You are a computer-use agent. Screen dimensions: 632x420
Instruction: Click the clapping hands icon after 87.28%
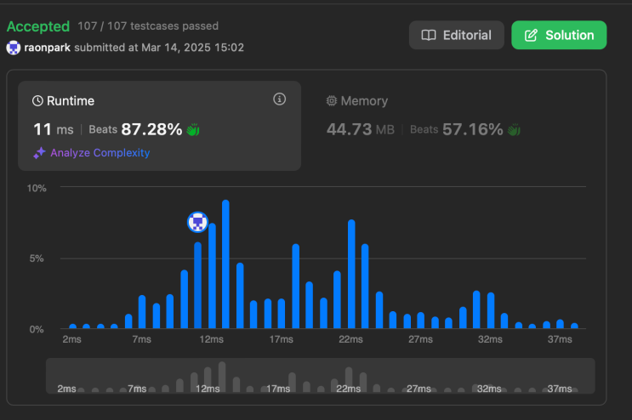[193, 130]
